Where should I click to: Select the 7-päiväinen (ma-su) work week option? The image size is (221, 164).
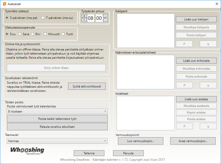[43, 18]
